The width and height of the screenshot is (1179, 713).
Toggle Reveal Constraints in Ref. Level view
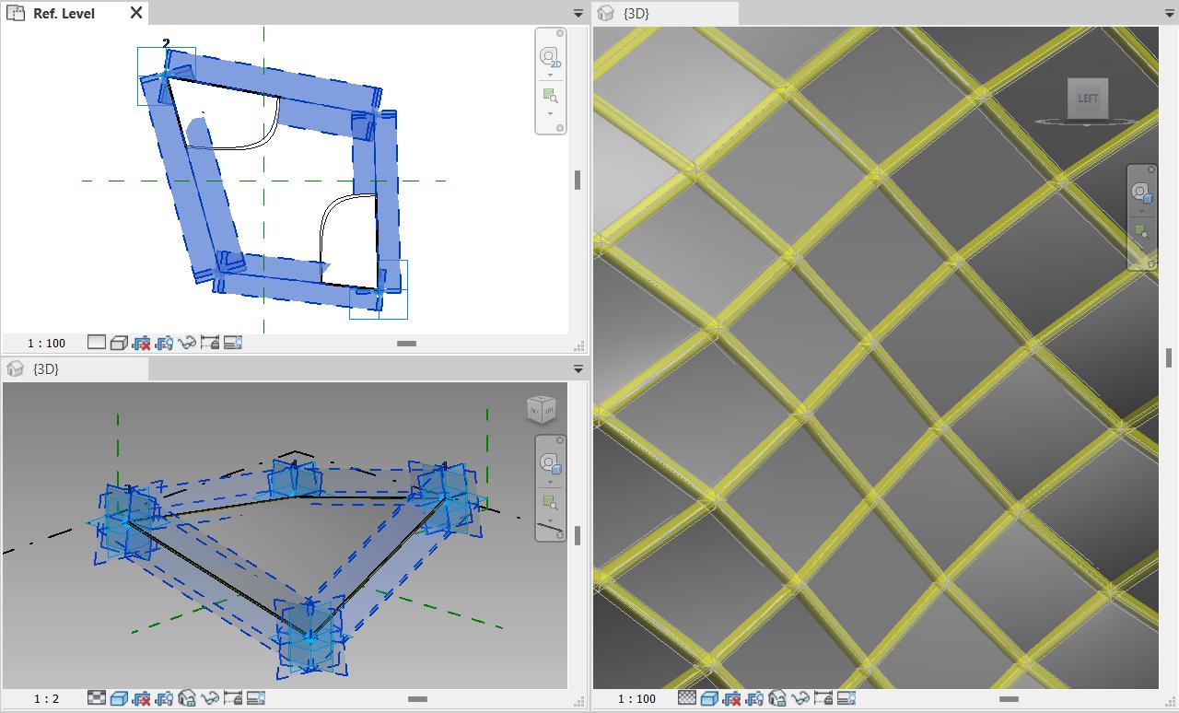tap(210, 343)
